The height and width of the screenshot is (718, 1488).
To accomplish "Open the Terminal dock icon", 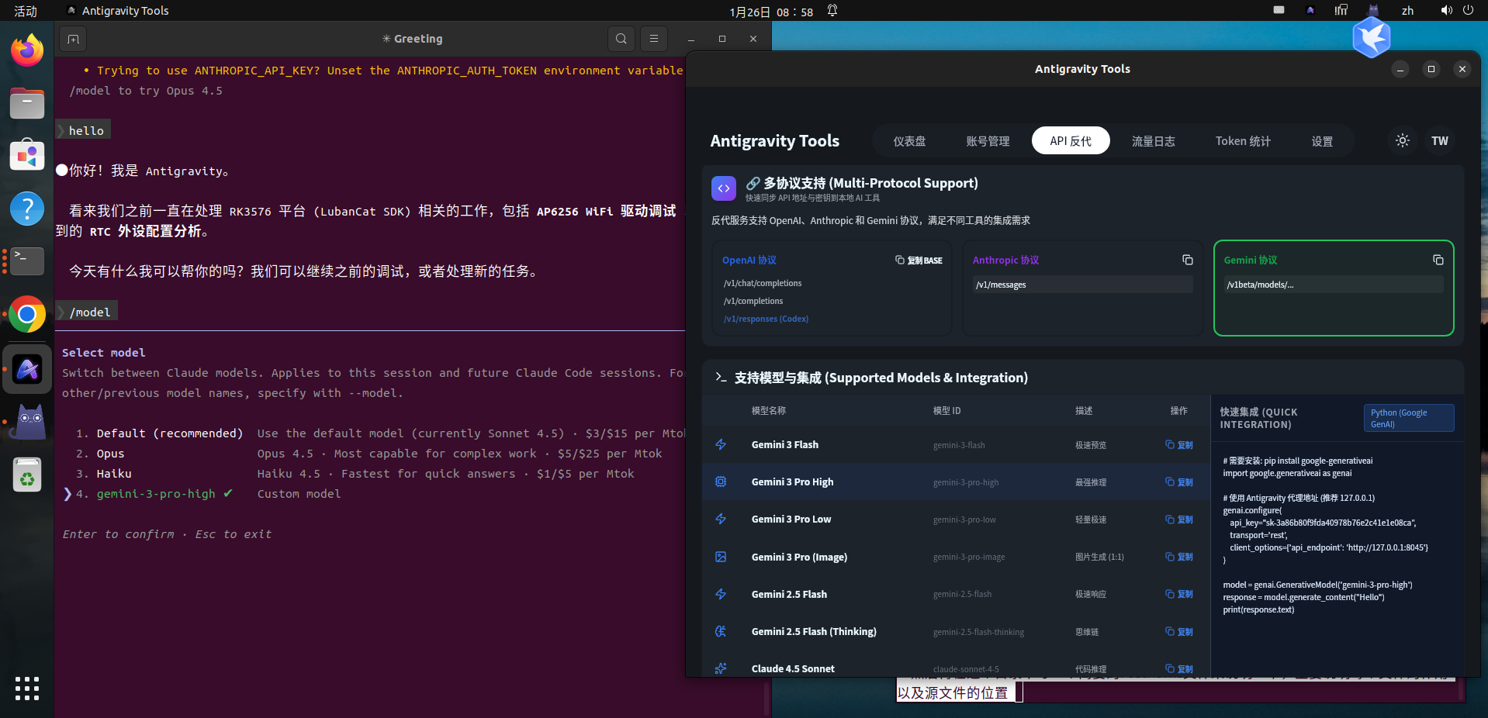I will (x=27, y=261).
